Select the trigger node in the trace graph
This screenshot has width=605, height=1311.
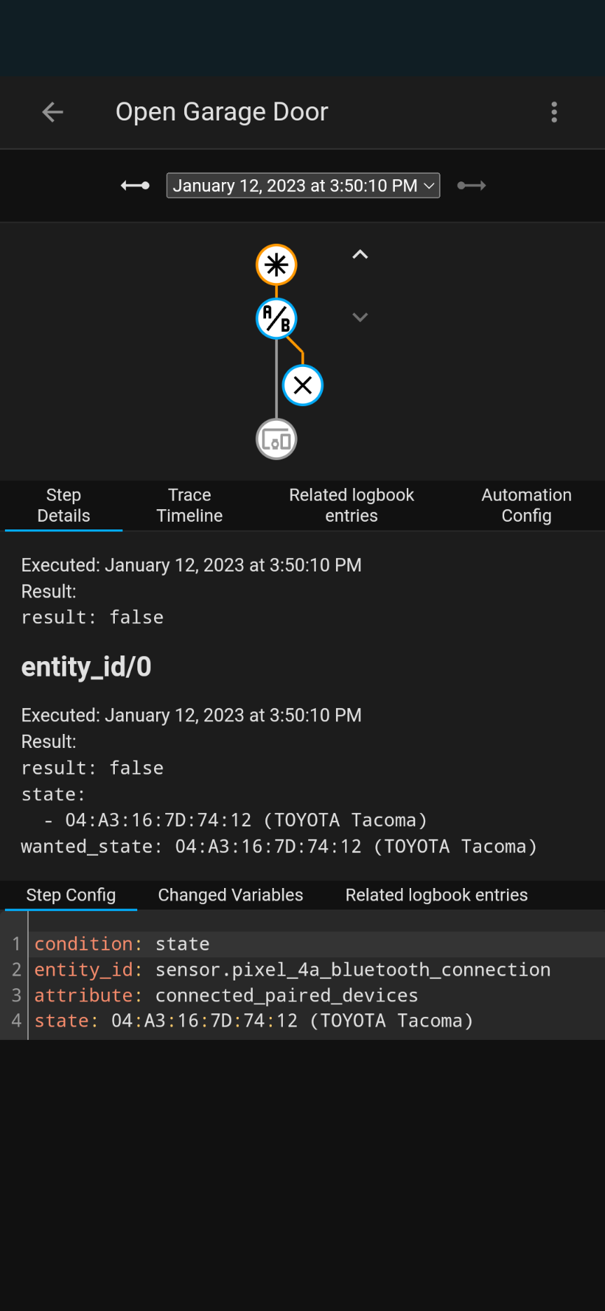click(x=276, y=265)
